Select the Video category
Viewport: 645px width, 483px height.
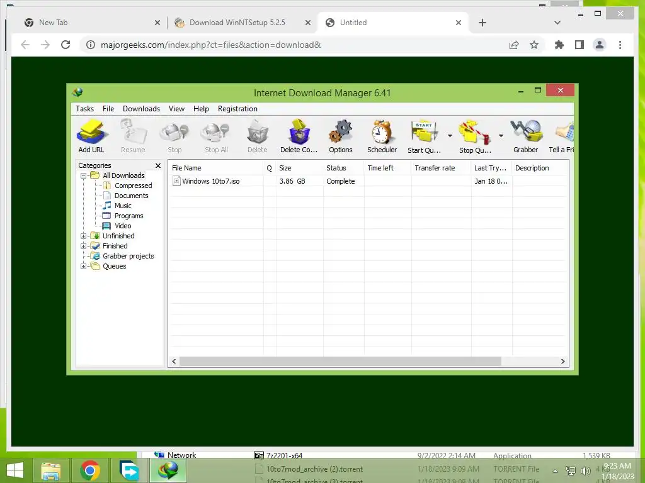[123, 226]
